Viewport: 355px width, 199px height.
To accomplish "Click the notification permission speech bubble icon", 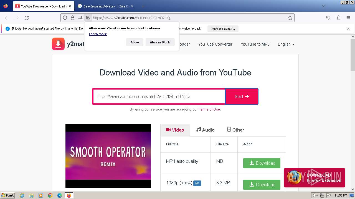I will coord(88,18).
